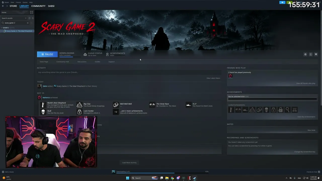Click the bottom download progress bar
The image size is (322, 181).
point(162,173)
